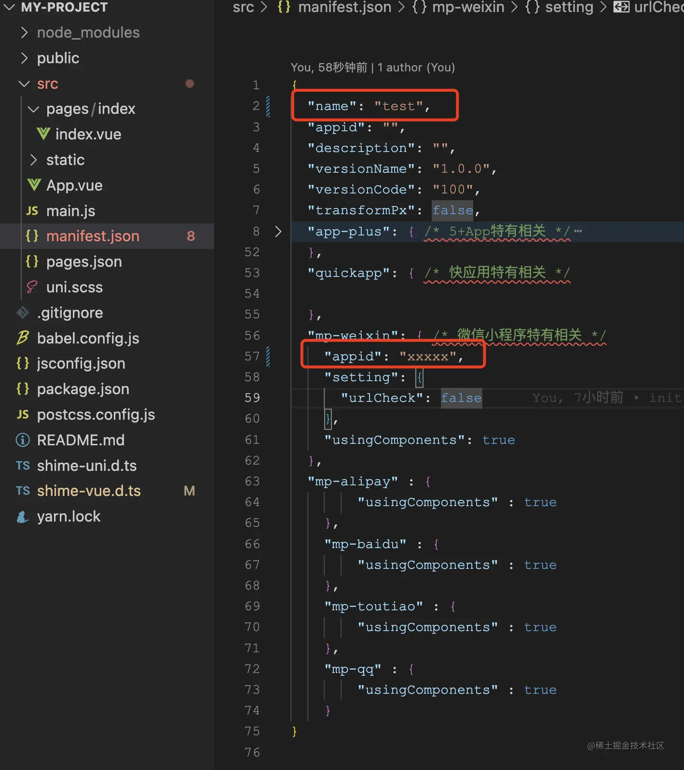
Task: Click the braces icon of manifest.json in explorer
Action: [x=32, y=235]
